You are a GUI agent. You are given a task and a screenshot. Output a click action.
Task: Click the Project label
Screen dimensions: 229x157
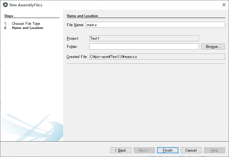pos(73,38)
